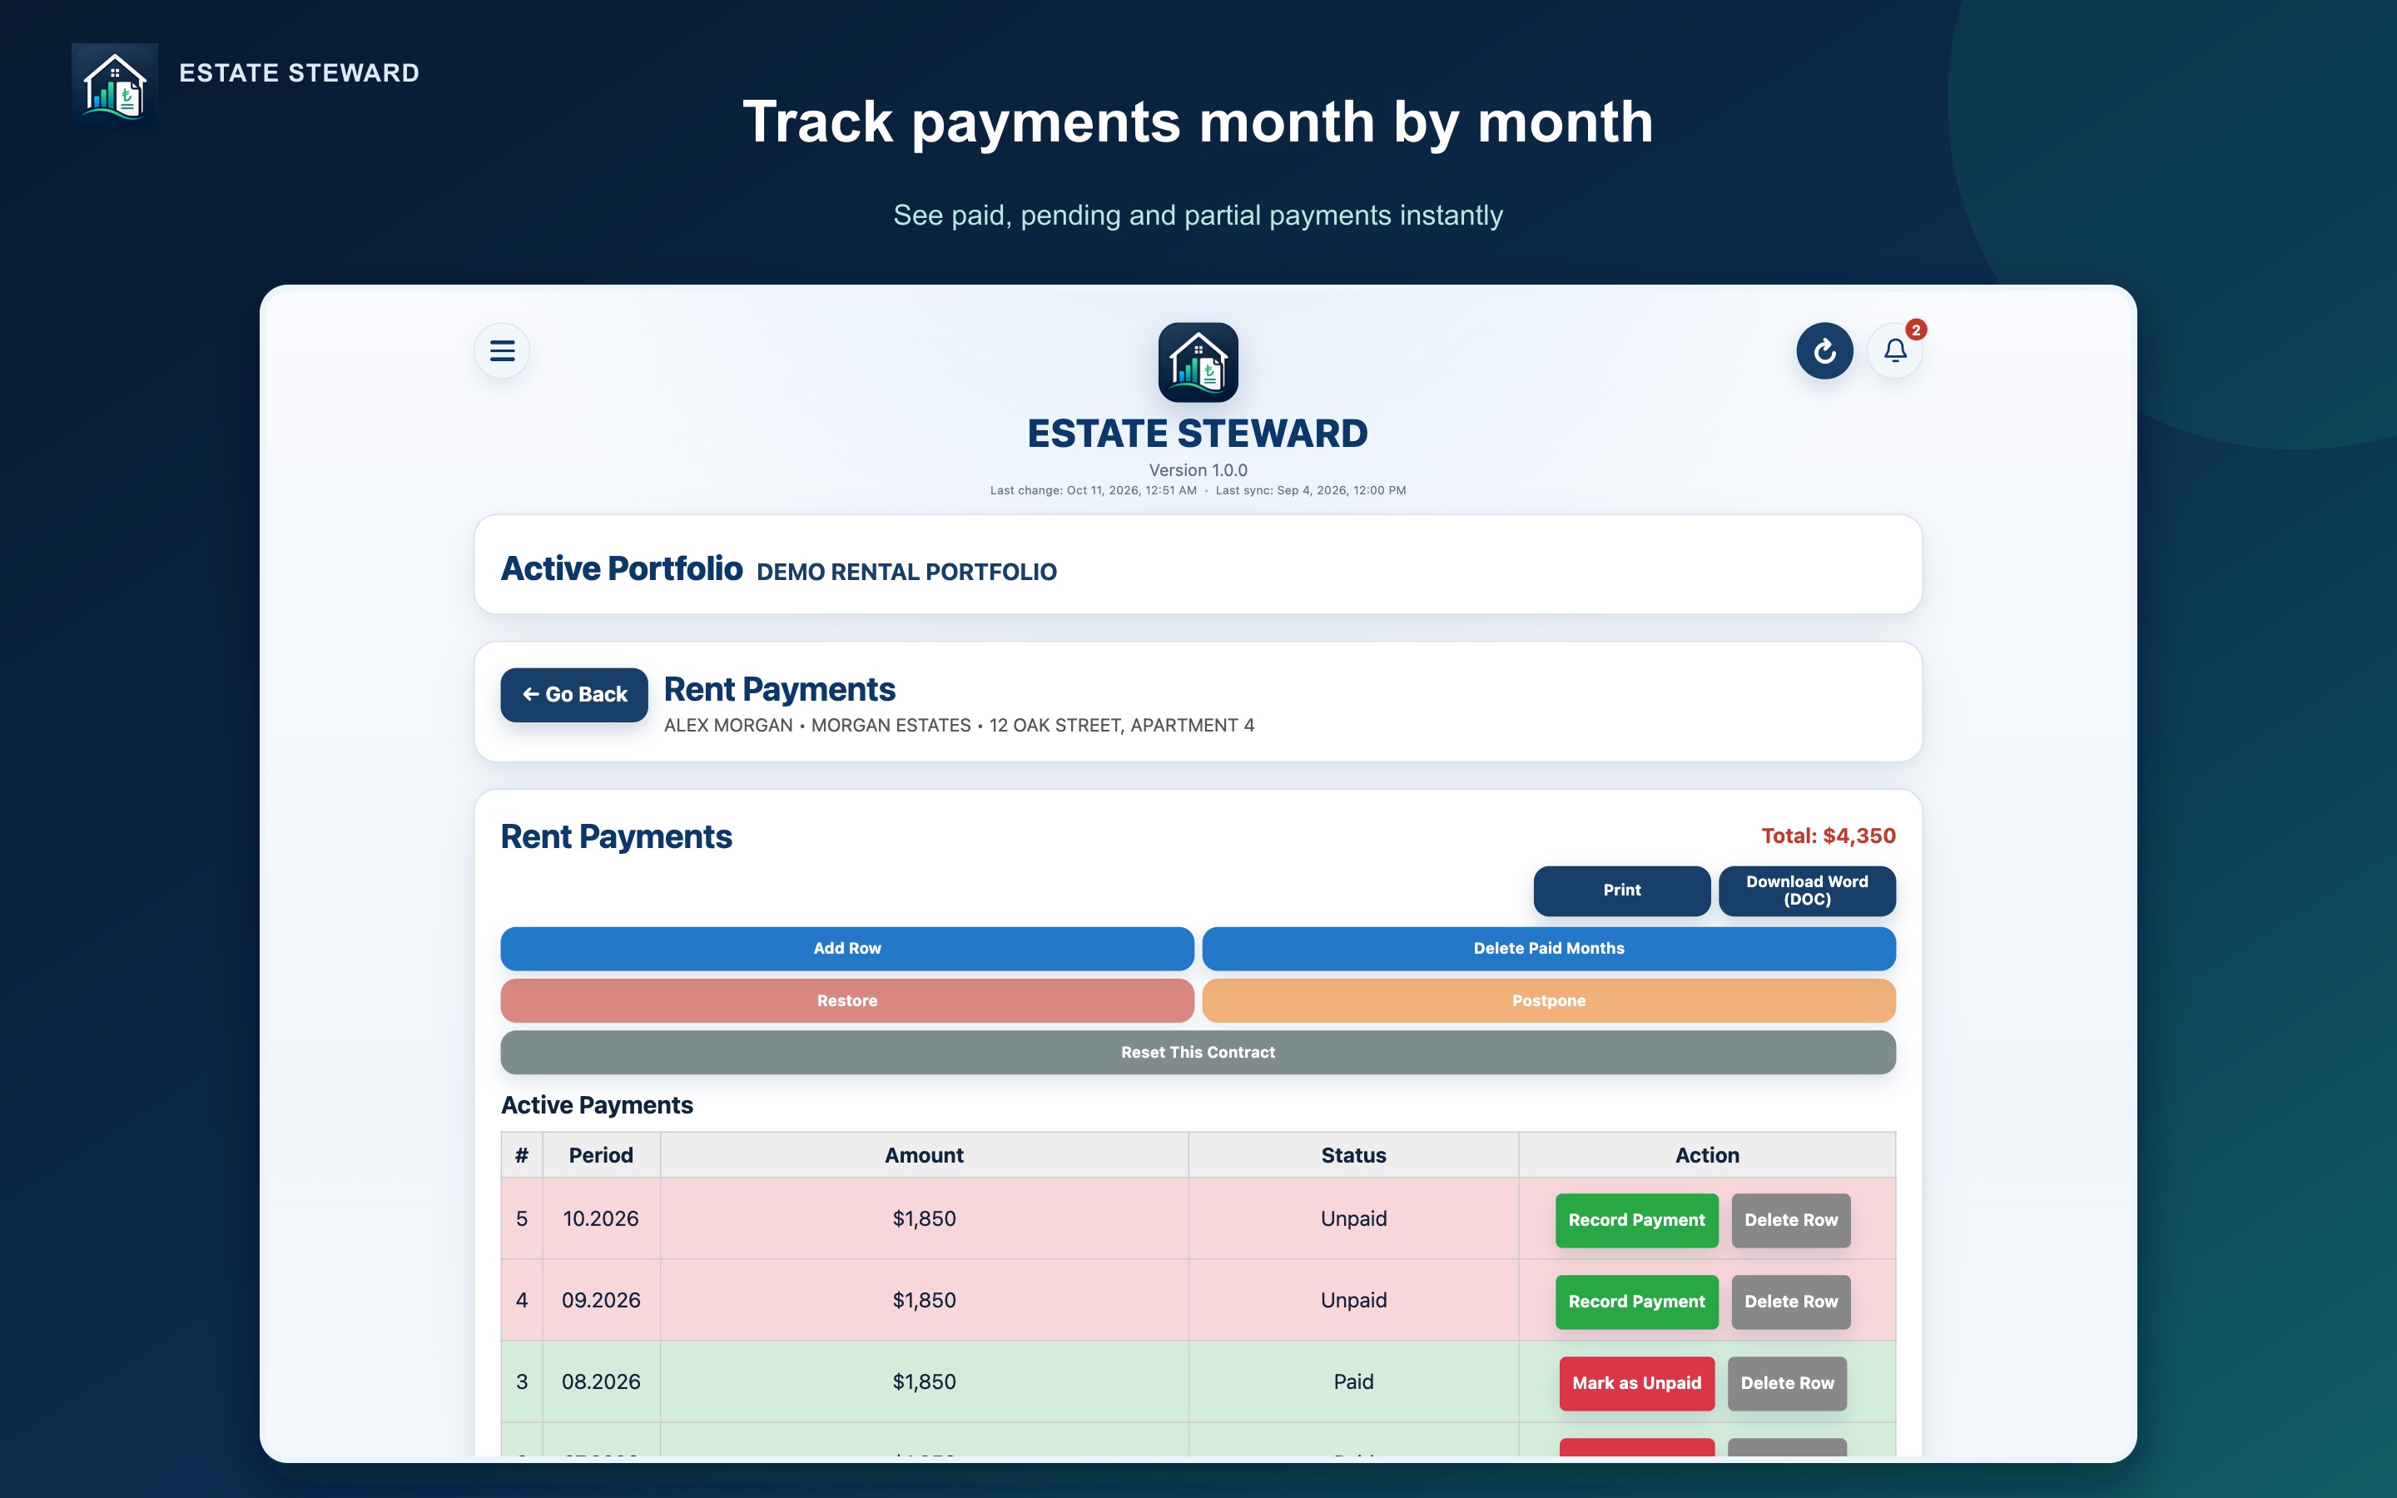Click the Last sync timestamp
The height and width of the screenshot is (1498, 2397).
[x=1310, y=490]
